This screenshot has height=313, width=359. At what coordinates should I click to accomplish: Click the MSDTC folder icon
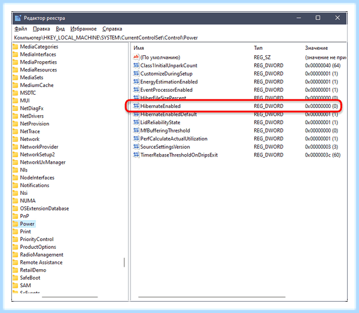pos(16,93)
